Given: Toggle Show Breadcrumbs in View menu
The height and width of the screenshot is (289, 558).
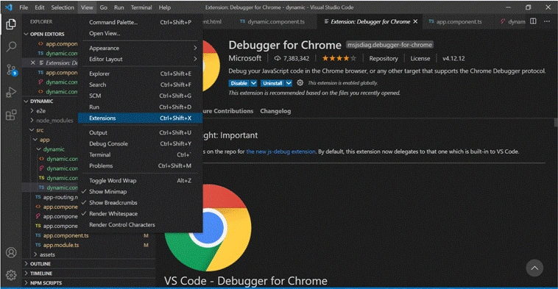Looking at the screenshot, I should coord(140,203).
